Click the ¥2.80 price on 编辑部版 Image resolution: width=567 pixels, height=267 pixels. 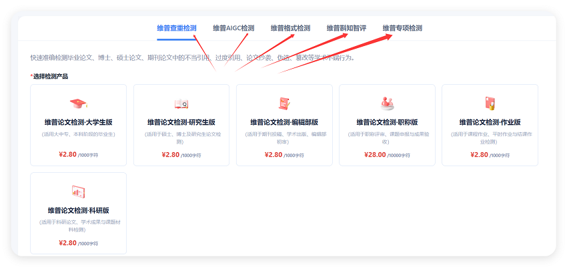point(273,155)
